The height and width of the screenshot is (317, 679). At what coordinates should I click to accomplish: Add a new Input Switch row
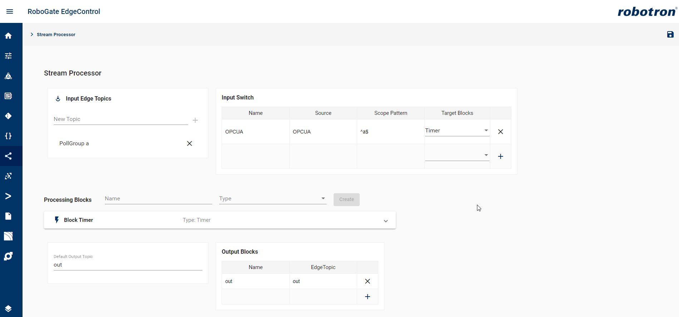tap(500, 156)
